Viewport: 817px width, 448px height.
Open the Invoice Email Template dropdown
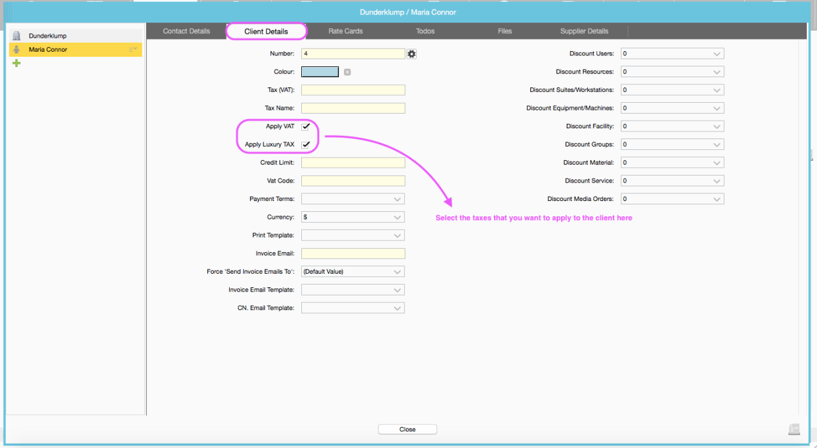[353, 290]
